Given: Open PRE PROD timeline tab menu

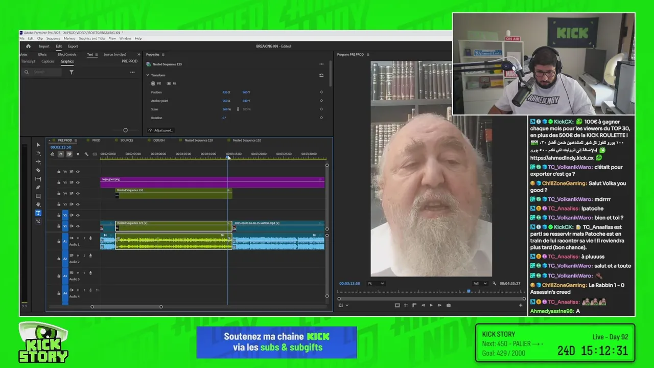Looking at the screenshot, I should tap(76, 140).
